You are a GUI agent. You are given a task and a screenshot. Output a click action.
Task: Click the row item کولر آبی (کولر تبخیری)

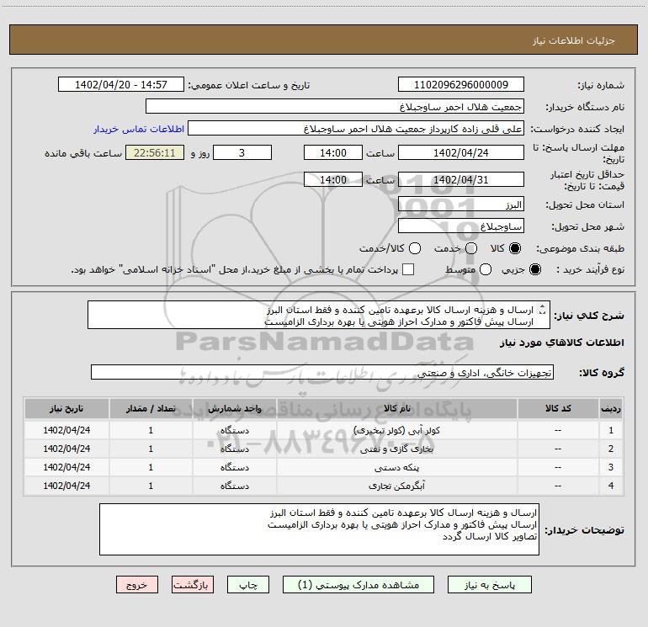pos(396,430)
